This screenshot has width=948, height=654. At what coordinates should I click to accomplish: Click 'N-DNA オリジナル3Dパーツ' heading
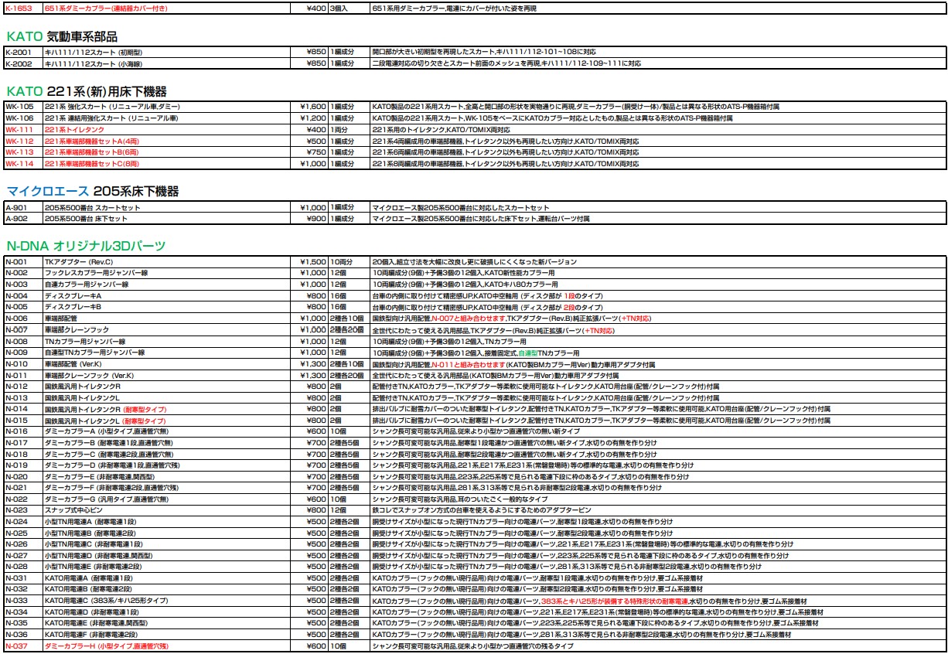pyautogui.click(x=86, y=246)
